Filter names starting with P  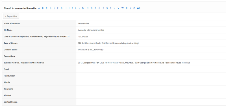pyautogui.click(x=95, y=8)
